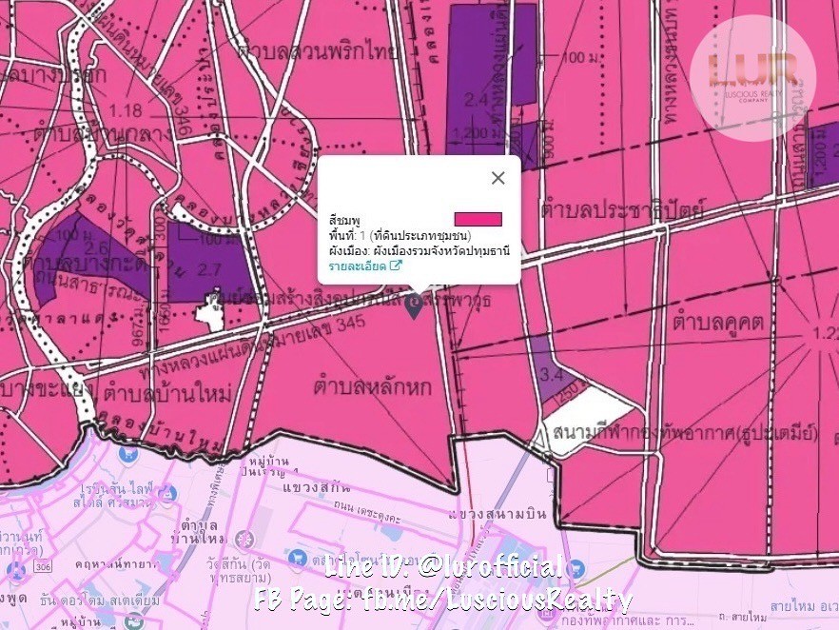Select the dark location pin marker below popup

415,305
